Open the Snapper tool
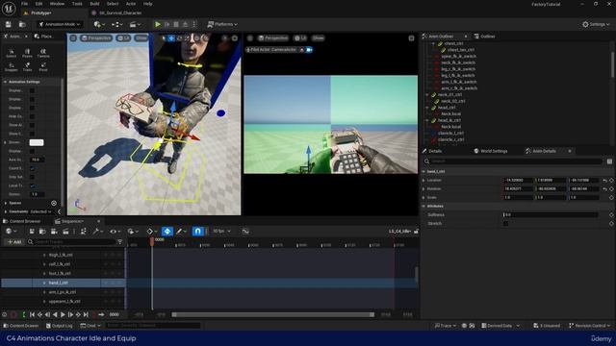The width and height of the screenshot is (616, 346). 12,67
